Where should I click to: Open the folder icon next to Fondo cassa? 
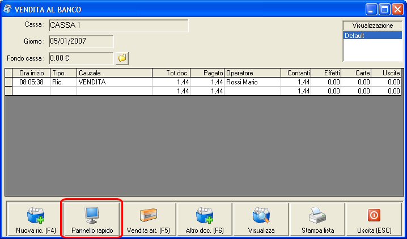point(122,58)
